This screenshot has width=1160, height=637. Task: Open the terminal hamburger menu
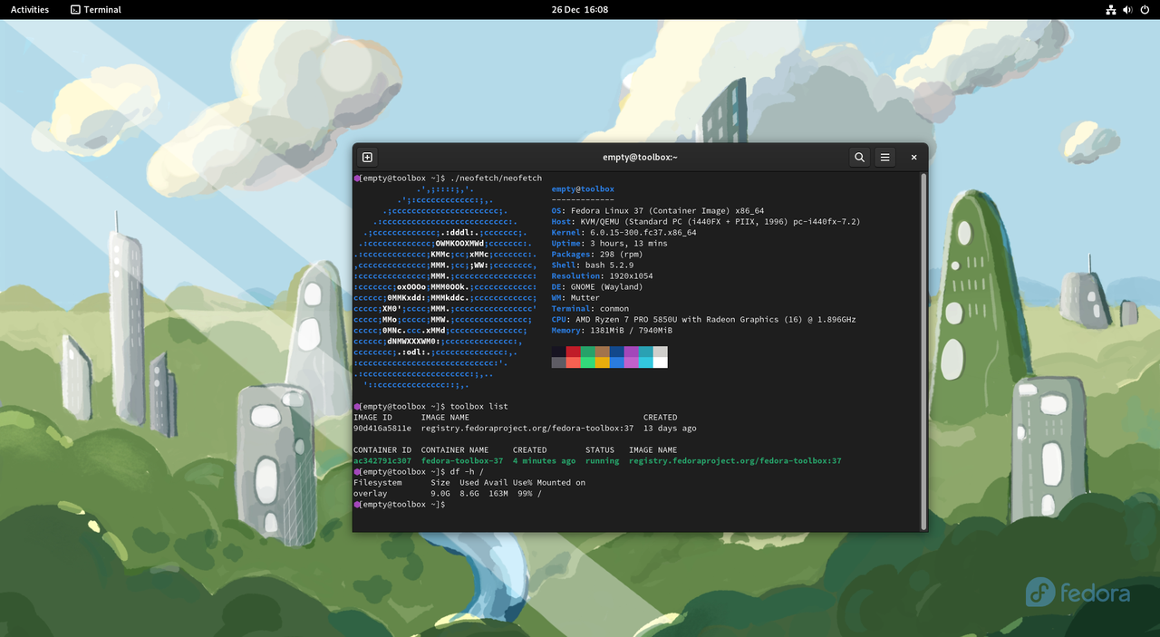pos(885,157)
